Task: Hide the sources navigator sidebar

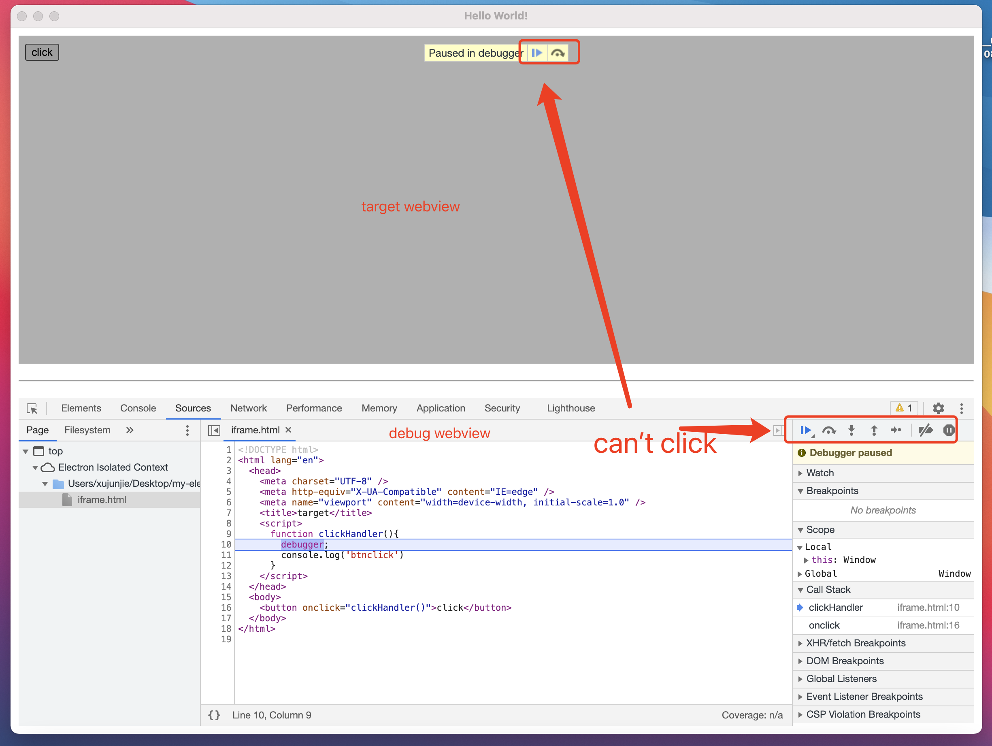Action: tap(214, 430)
